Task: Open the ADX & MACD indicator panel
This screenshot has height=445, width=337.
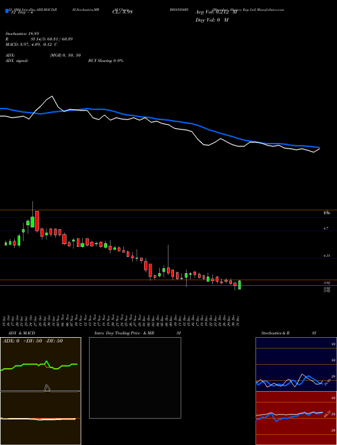Action: [x=40, y=391]
